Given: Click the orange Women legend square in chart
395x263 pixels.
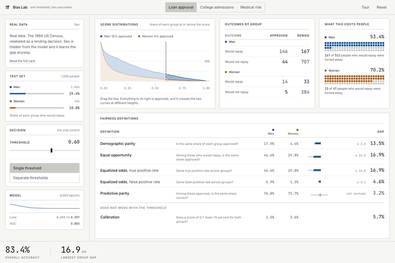Looking at the screenshot, I should pos(139,36).
